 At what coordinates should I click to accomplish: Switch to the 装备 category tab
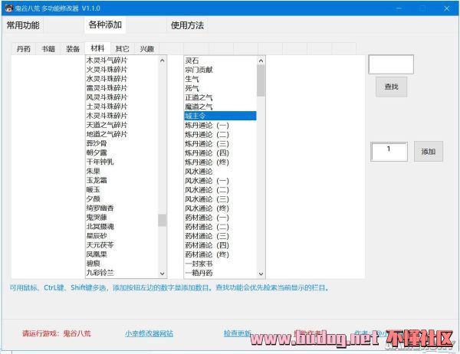(x=73, y=48)
